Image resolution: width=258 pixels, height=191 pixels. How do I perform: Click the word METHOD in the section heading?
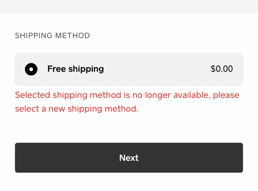[73, 36]
